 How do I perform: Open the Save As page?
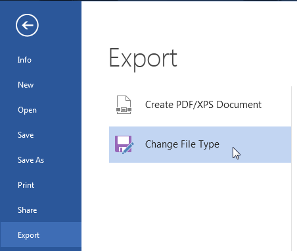click(x=31, y=160)
